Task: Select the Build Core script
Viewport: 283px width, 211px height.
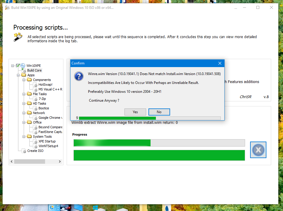Action: click(34, 70)
